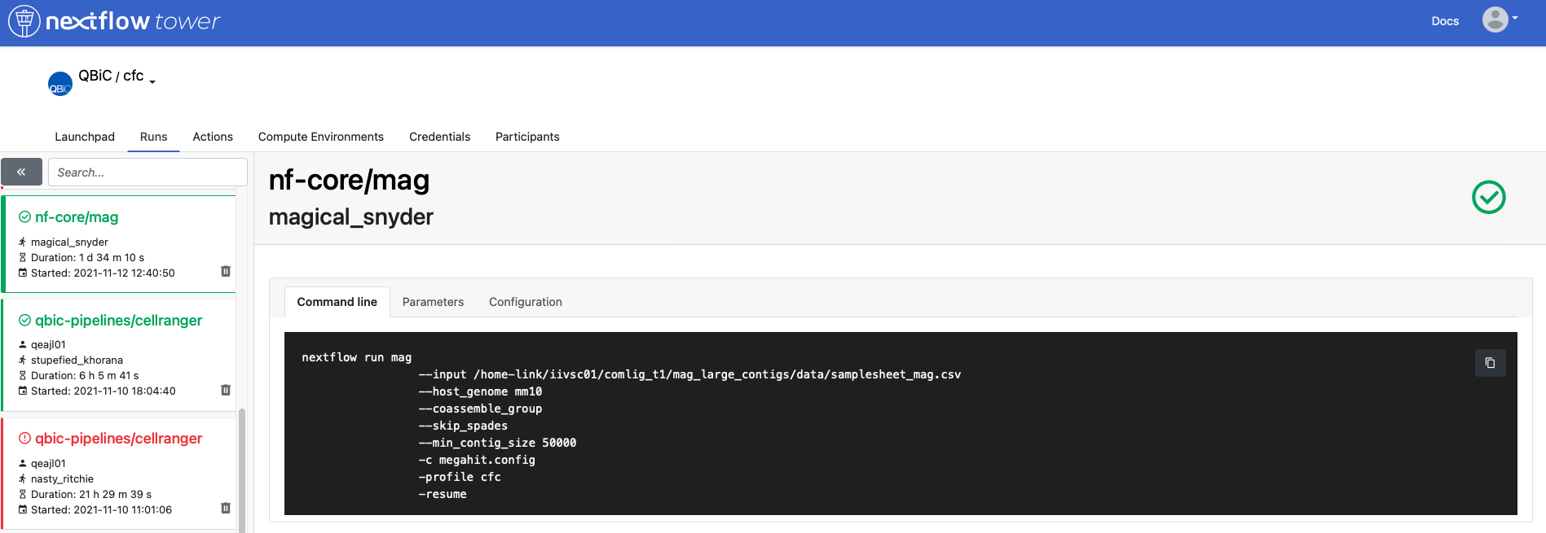
Task: Click 'Started: 2021-11-10 11:01:06' text
Action: (101, 509)
